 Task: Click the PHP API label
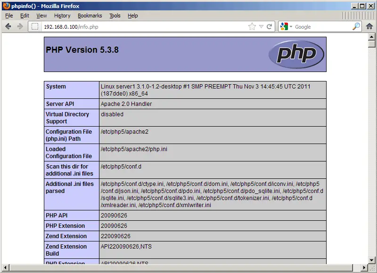tap(57, 216)
